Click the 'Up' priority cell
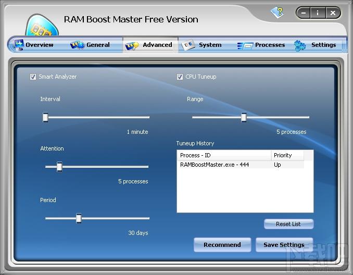 [278, 165]
